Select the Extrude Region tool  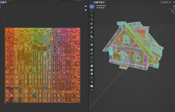click(92, 45)
